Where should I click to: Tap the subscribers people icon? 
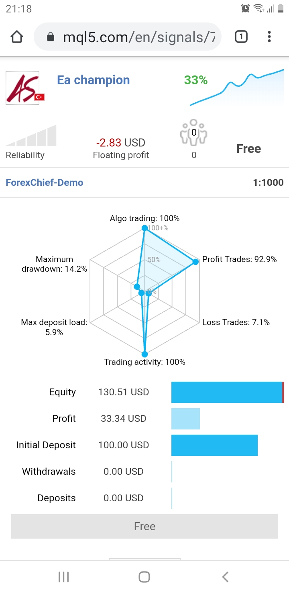pyautogui.click(x=194, y=132)
